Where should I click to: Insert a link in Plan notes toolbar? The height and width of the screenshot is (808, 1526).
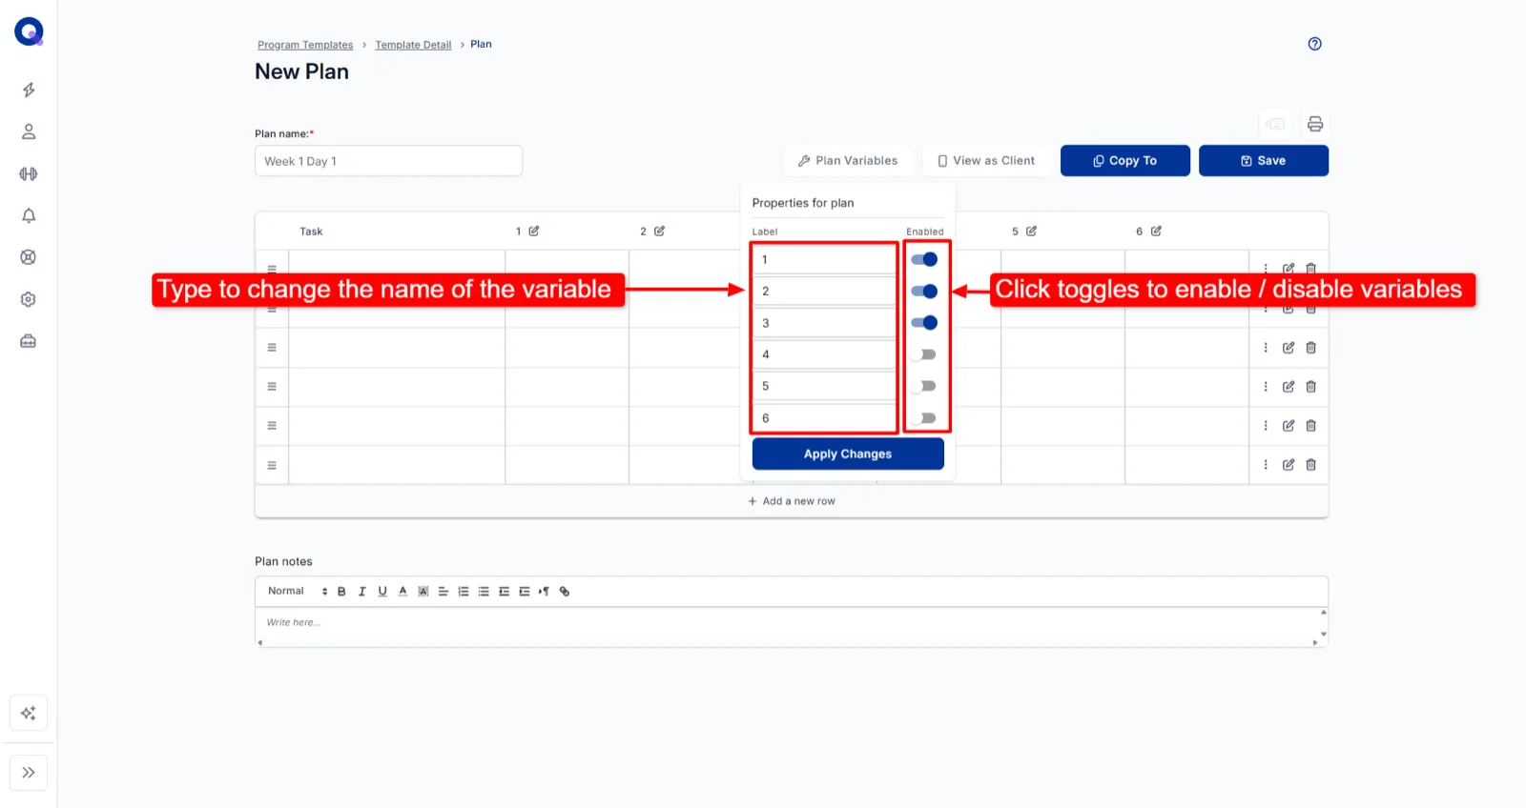(x=565, y=592)
